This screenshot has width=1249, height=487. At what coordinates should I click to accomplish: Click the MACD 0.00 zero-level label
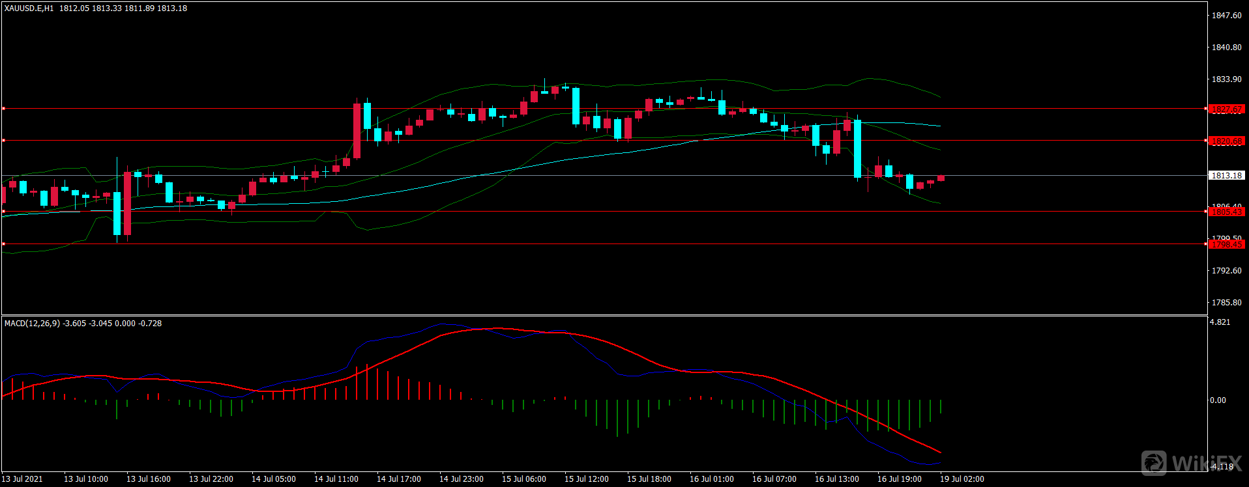(x=1218, y=400)
